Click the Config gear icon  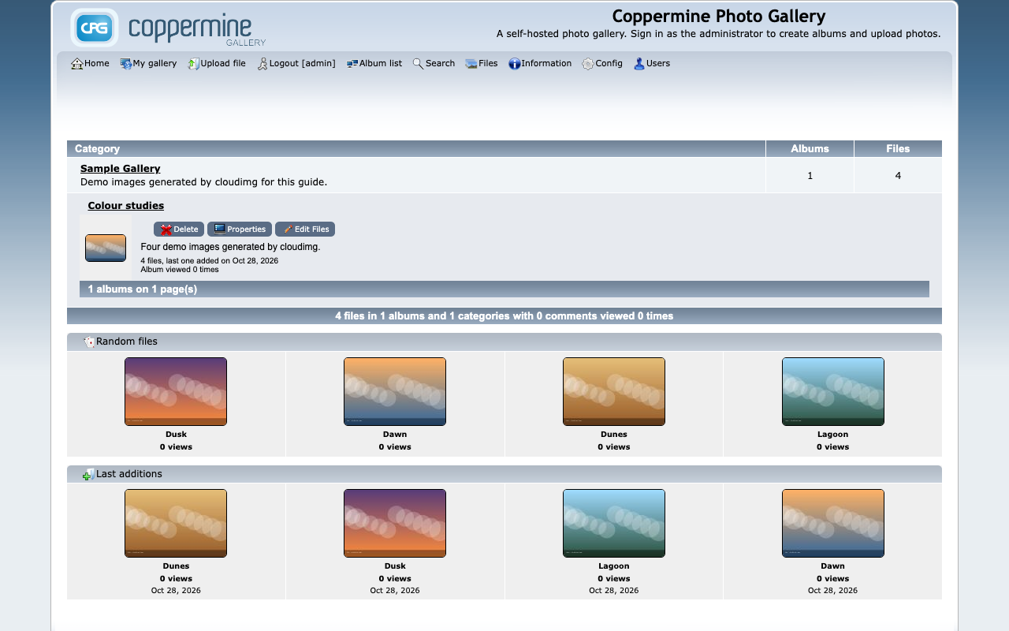click(588, 64)
